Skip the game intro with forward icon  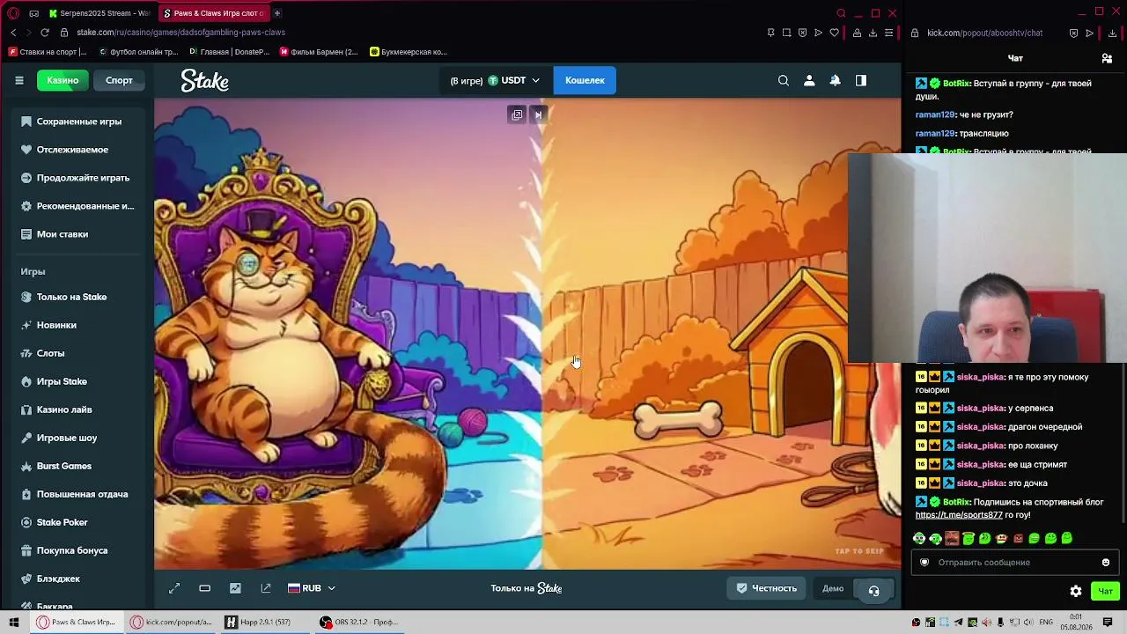pos(538,114)
